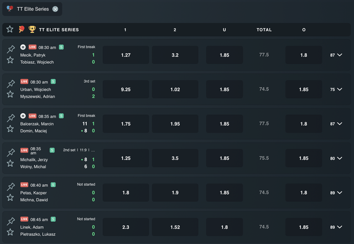Click pause icon on Balcerzak match
The width and height of the screenshot is (354, 244).
coord(23,116)
